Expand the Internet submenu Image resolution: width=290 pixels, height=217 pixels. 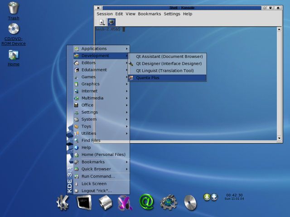(x=101, y=91)
